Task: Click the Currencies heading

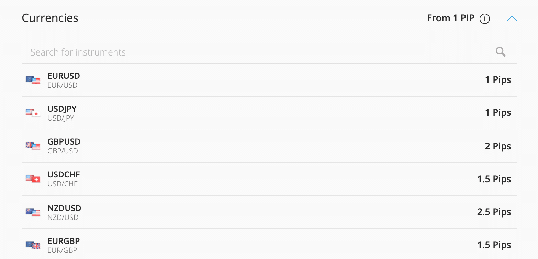Action: click(50, 18)
